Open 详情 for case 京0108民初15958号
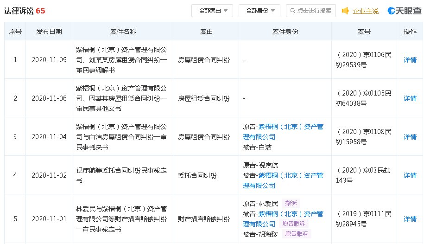The width and height of the screenshot is (424, 244). click(410, 137)
